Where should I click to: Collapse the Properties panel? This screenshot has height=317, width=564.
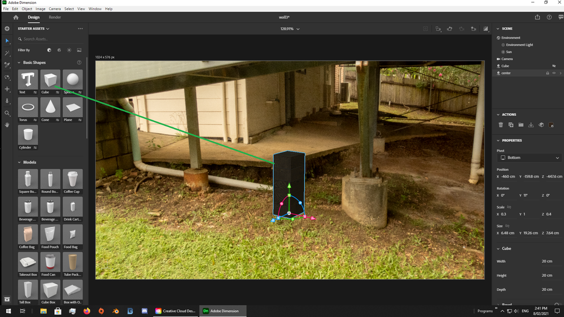point(498,140)
